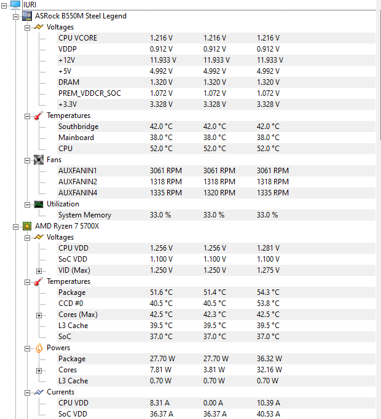381x419 pixels.
Task: Click the CPU Temperatures thermometer icon
Action: [39, 281]
